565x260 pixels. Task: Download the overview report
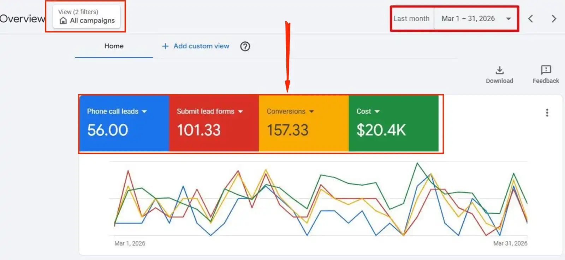[x=499, y=75]
